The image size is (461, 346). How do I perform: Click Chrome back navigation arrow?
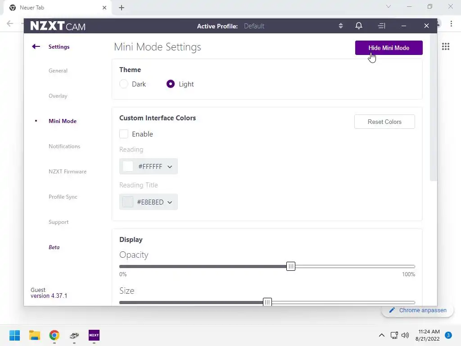(10, 23)
